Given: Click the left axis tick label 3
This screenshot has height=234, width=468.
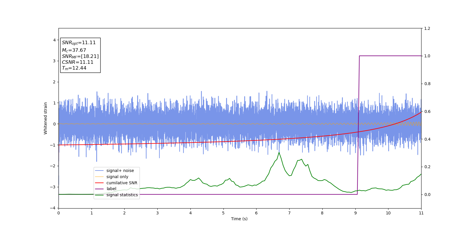Looking at the screenshot, I should (x=54, y=61).
